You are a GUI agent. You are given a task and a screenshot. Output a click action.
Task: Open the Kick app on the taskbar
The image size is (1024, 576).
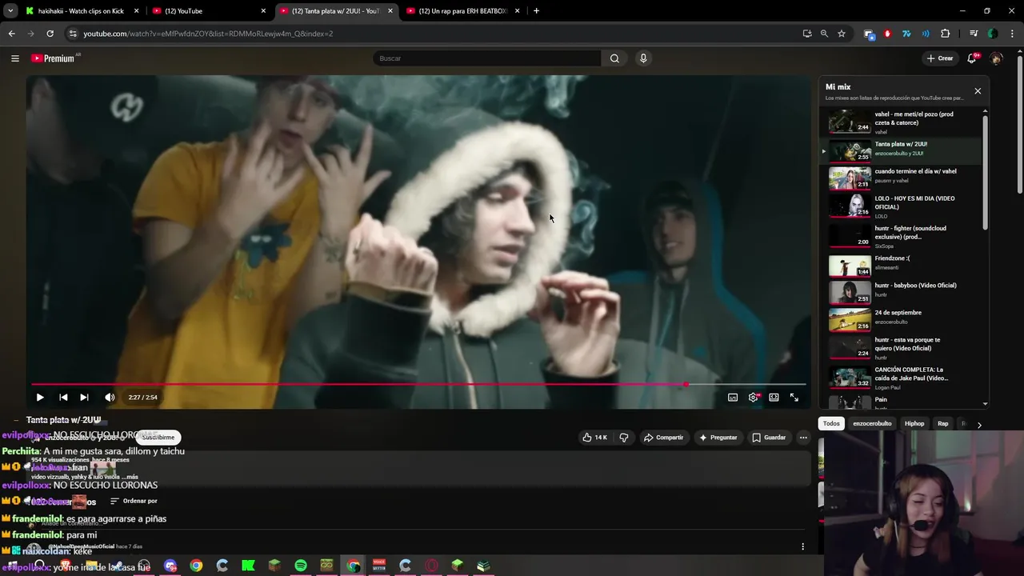coord(248,566)
